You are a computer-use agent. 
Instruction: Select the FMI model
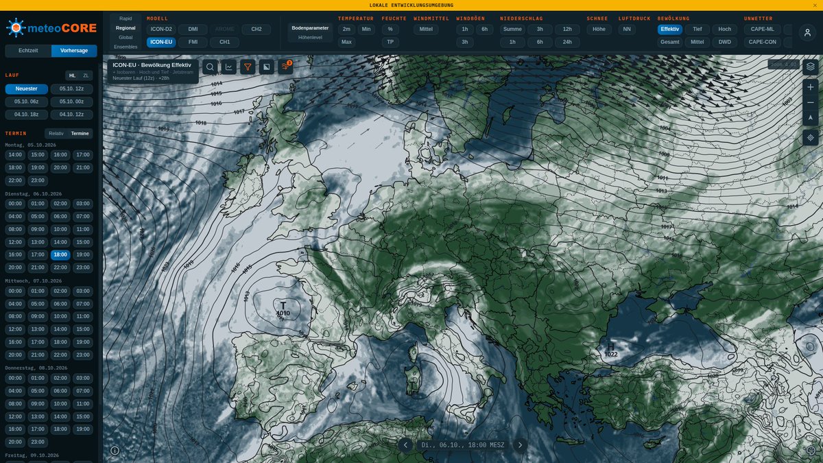click(x=193, y=42)
